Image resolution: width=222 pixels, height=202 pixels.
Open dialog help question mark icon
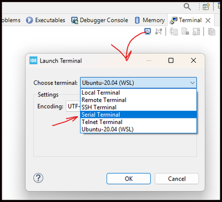[x=38, y=178]
